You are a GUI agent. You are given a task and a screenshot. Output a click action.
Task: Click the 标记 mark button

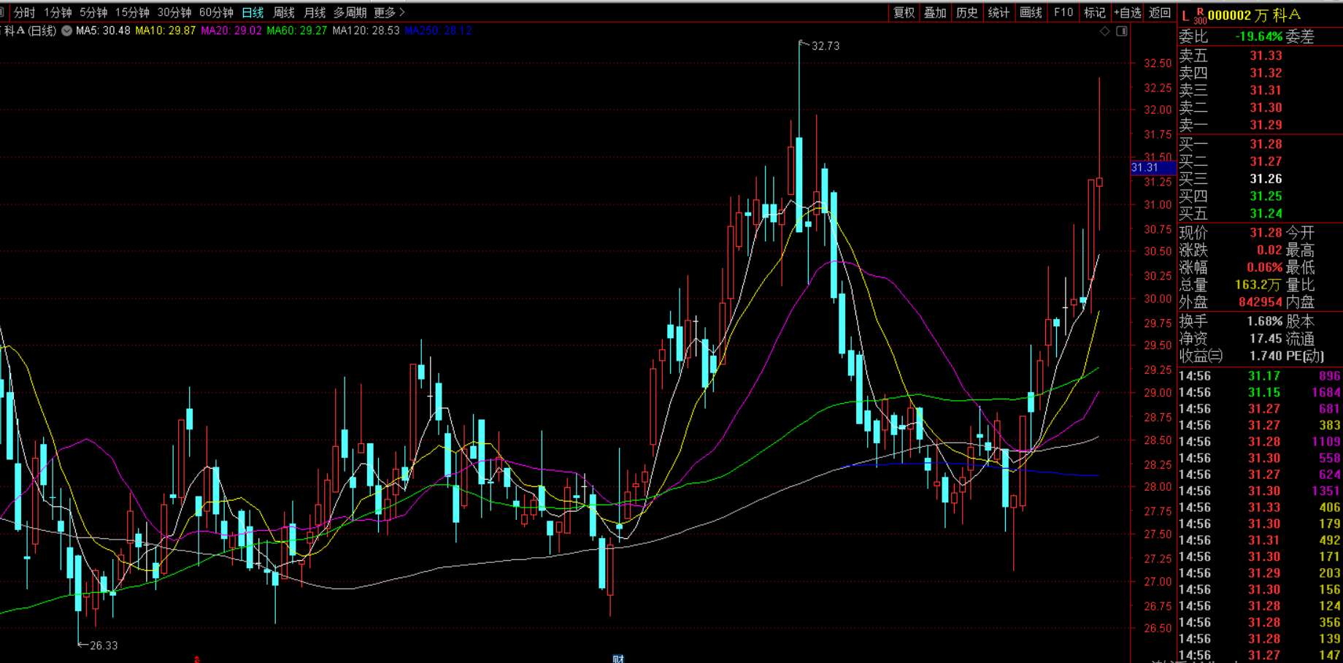click(x=1095, y=12)
